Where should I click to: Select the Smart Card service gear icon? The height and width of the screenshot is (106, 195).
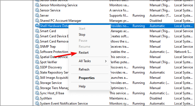[37, 31]
